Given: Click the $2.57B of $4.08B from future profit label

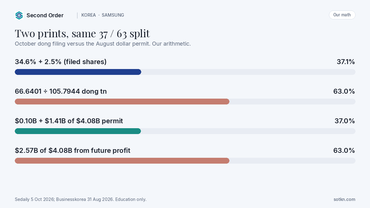Looking at the screenshot, I should click(x=72, y=151).
